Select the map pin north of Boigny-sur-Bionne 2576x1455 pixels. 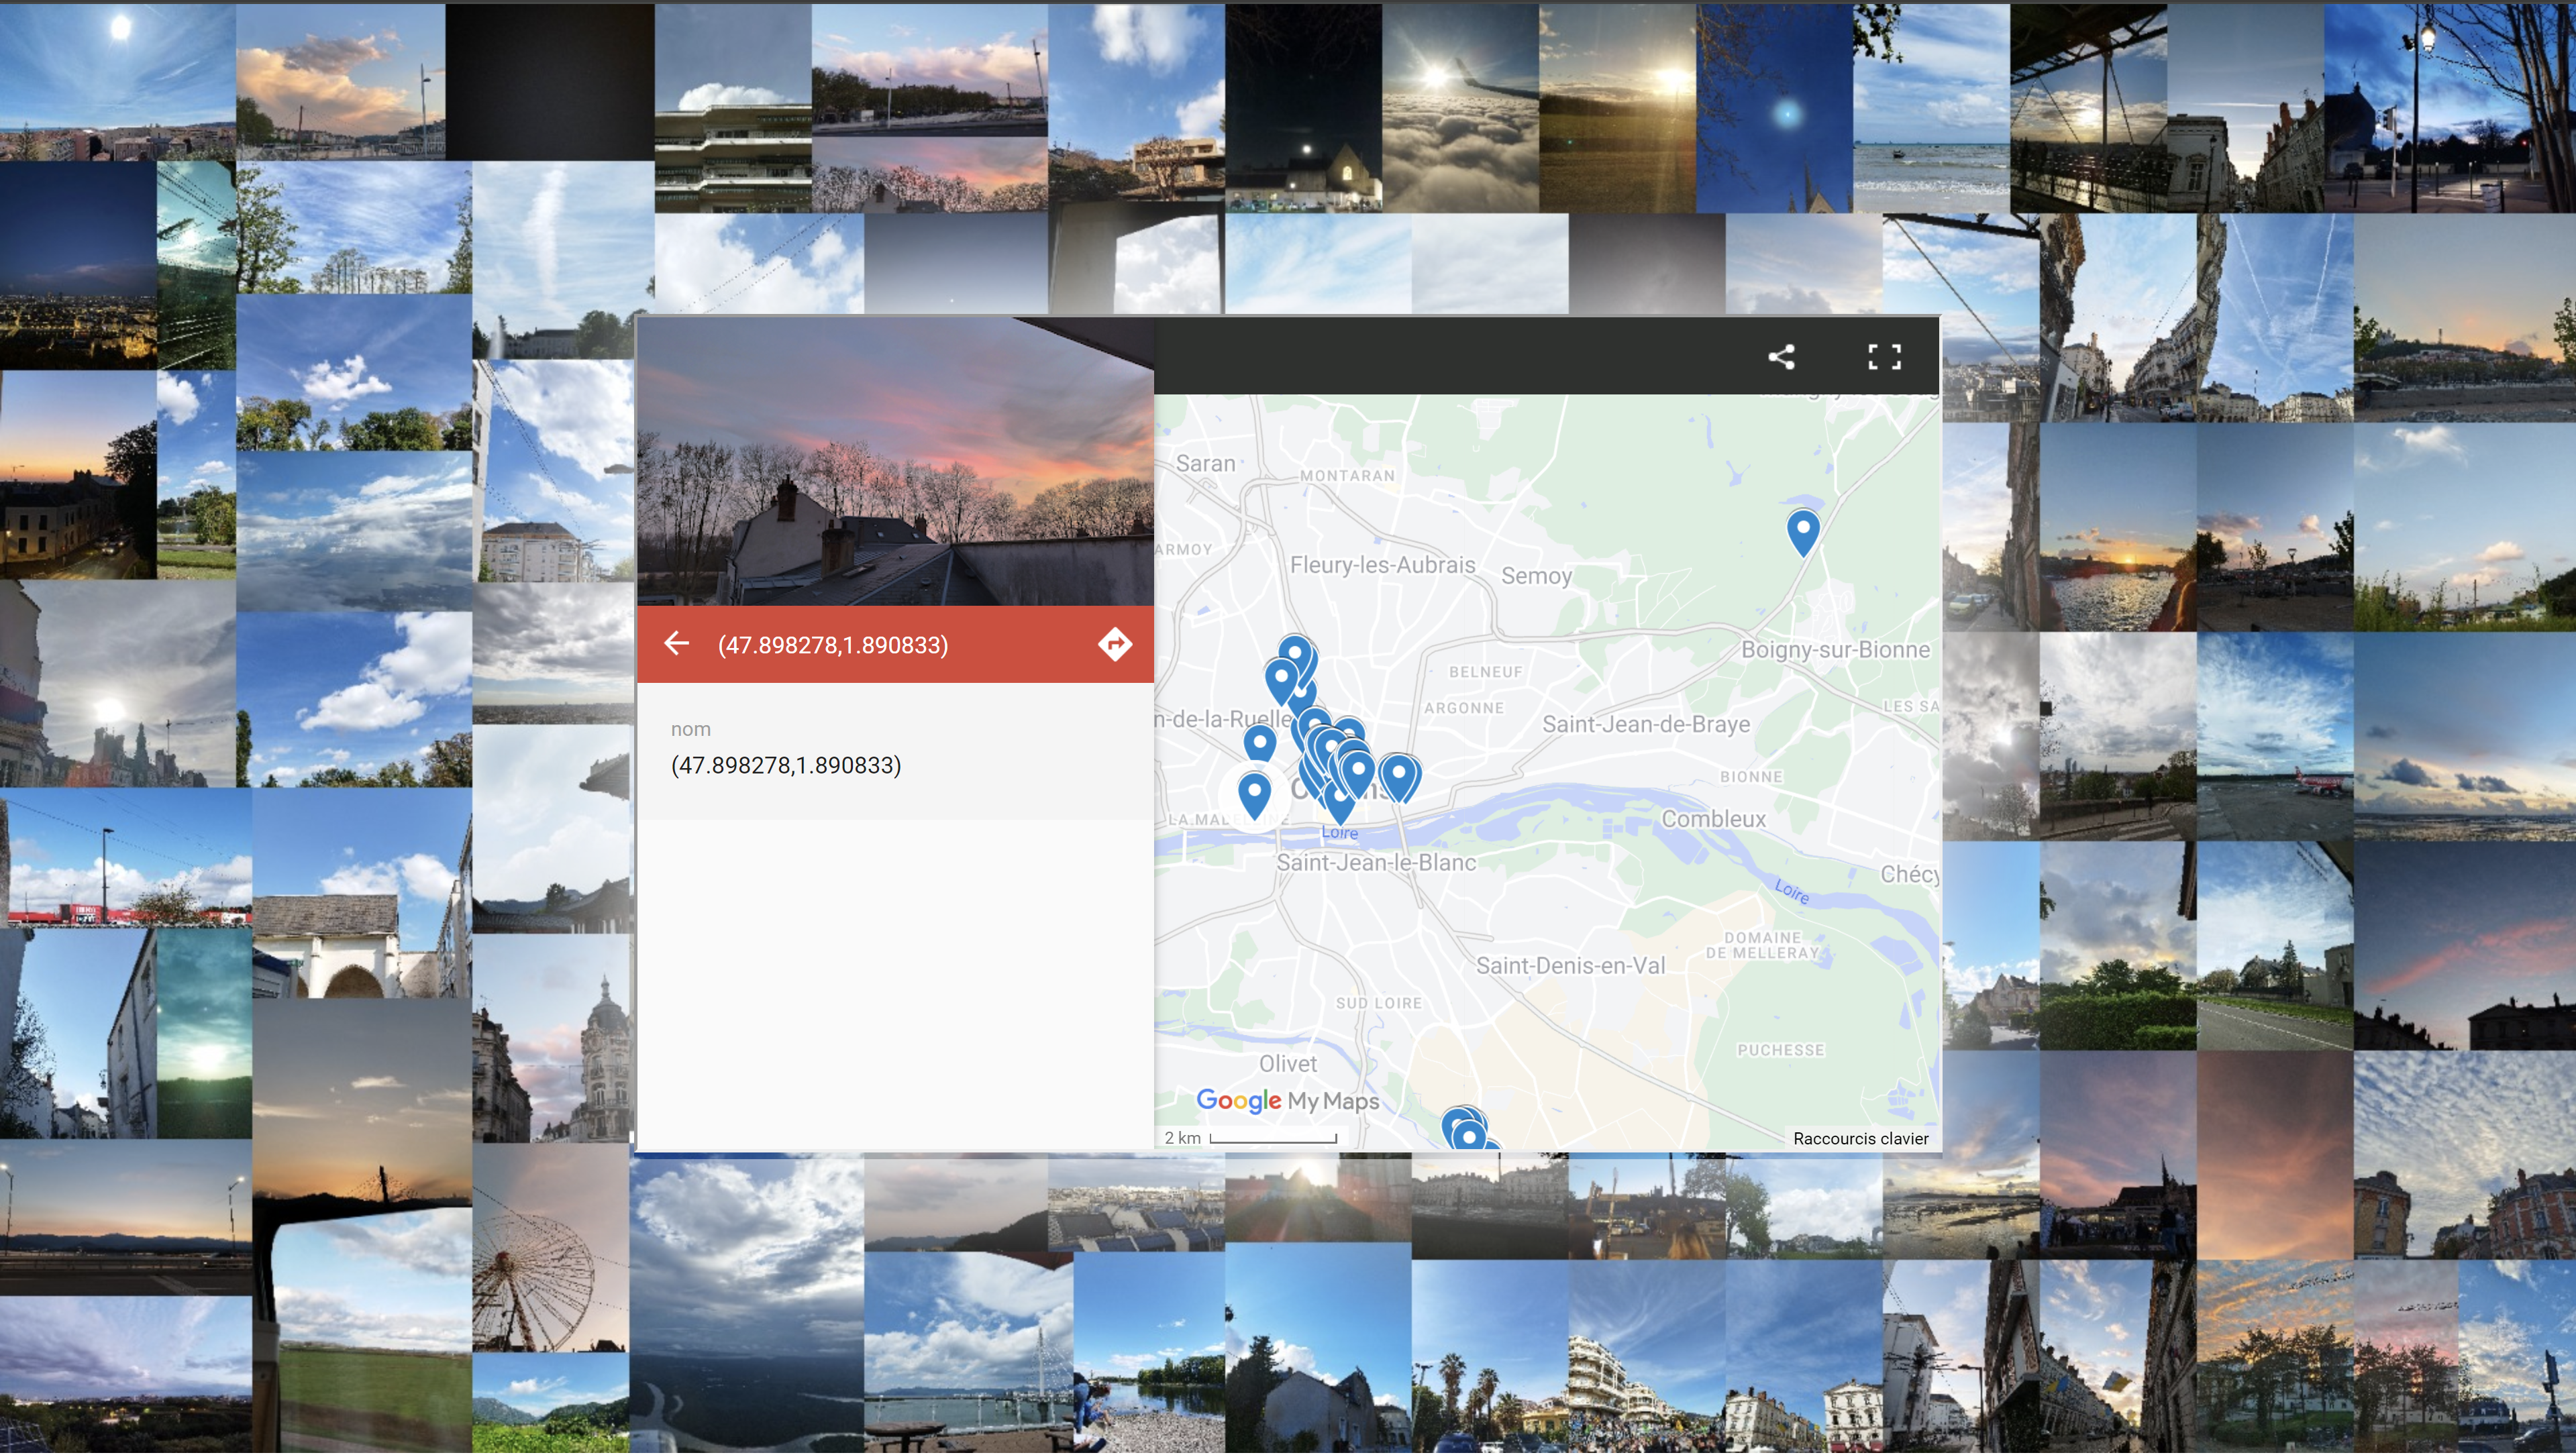coord(1802,528)
